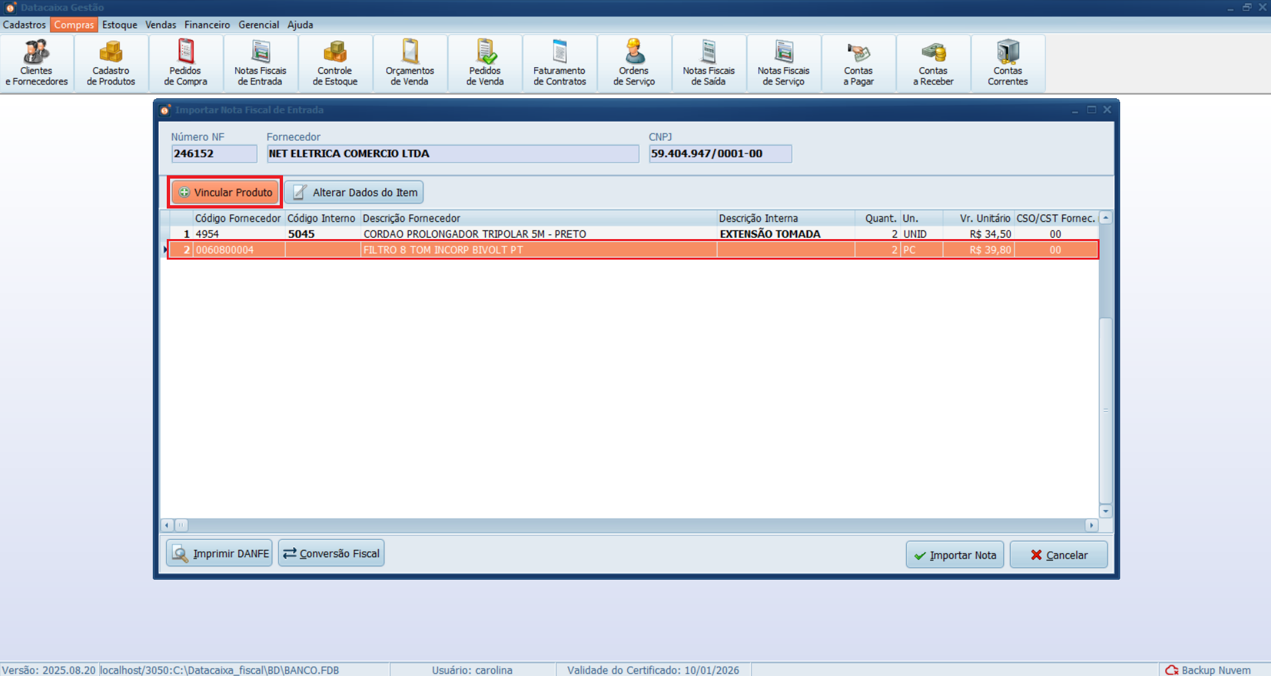Open the Ajuda menu
The width and height of the screenshot is (1271, 676).
[x=300, y=25]
